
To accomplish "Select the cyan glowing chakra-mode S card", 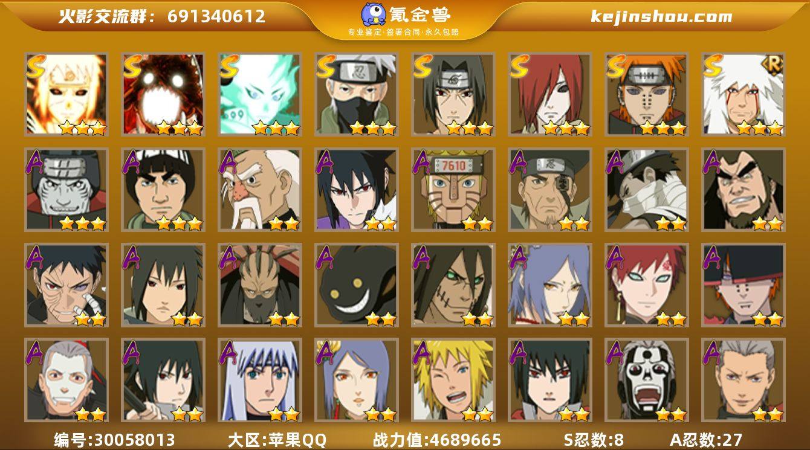I will 260,94.
